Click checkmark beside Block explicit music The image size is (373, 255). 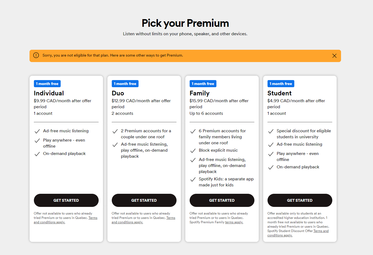[x=193, y=151]
